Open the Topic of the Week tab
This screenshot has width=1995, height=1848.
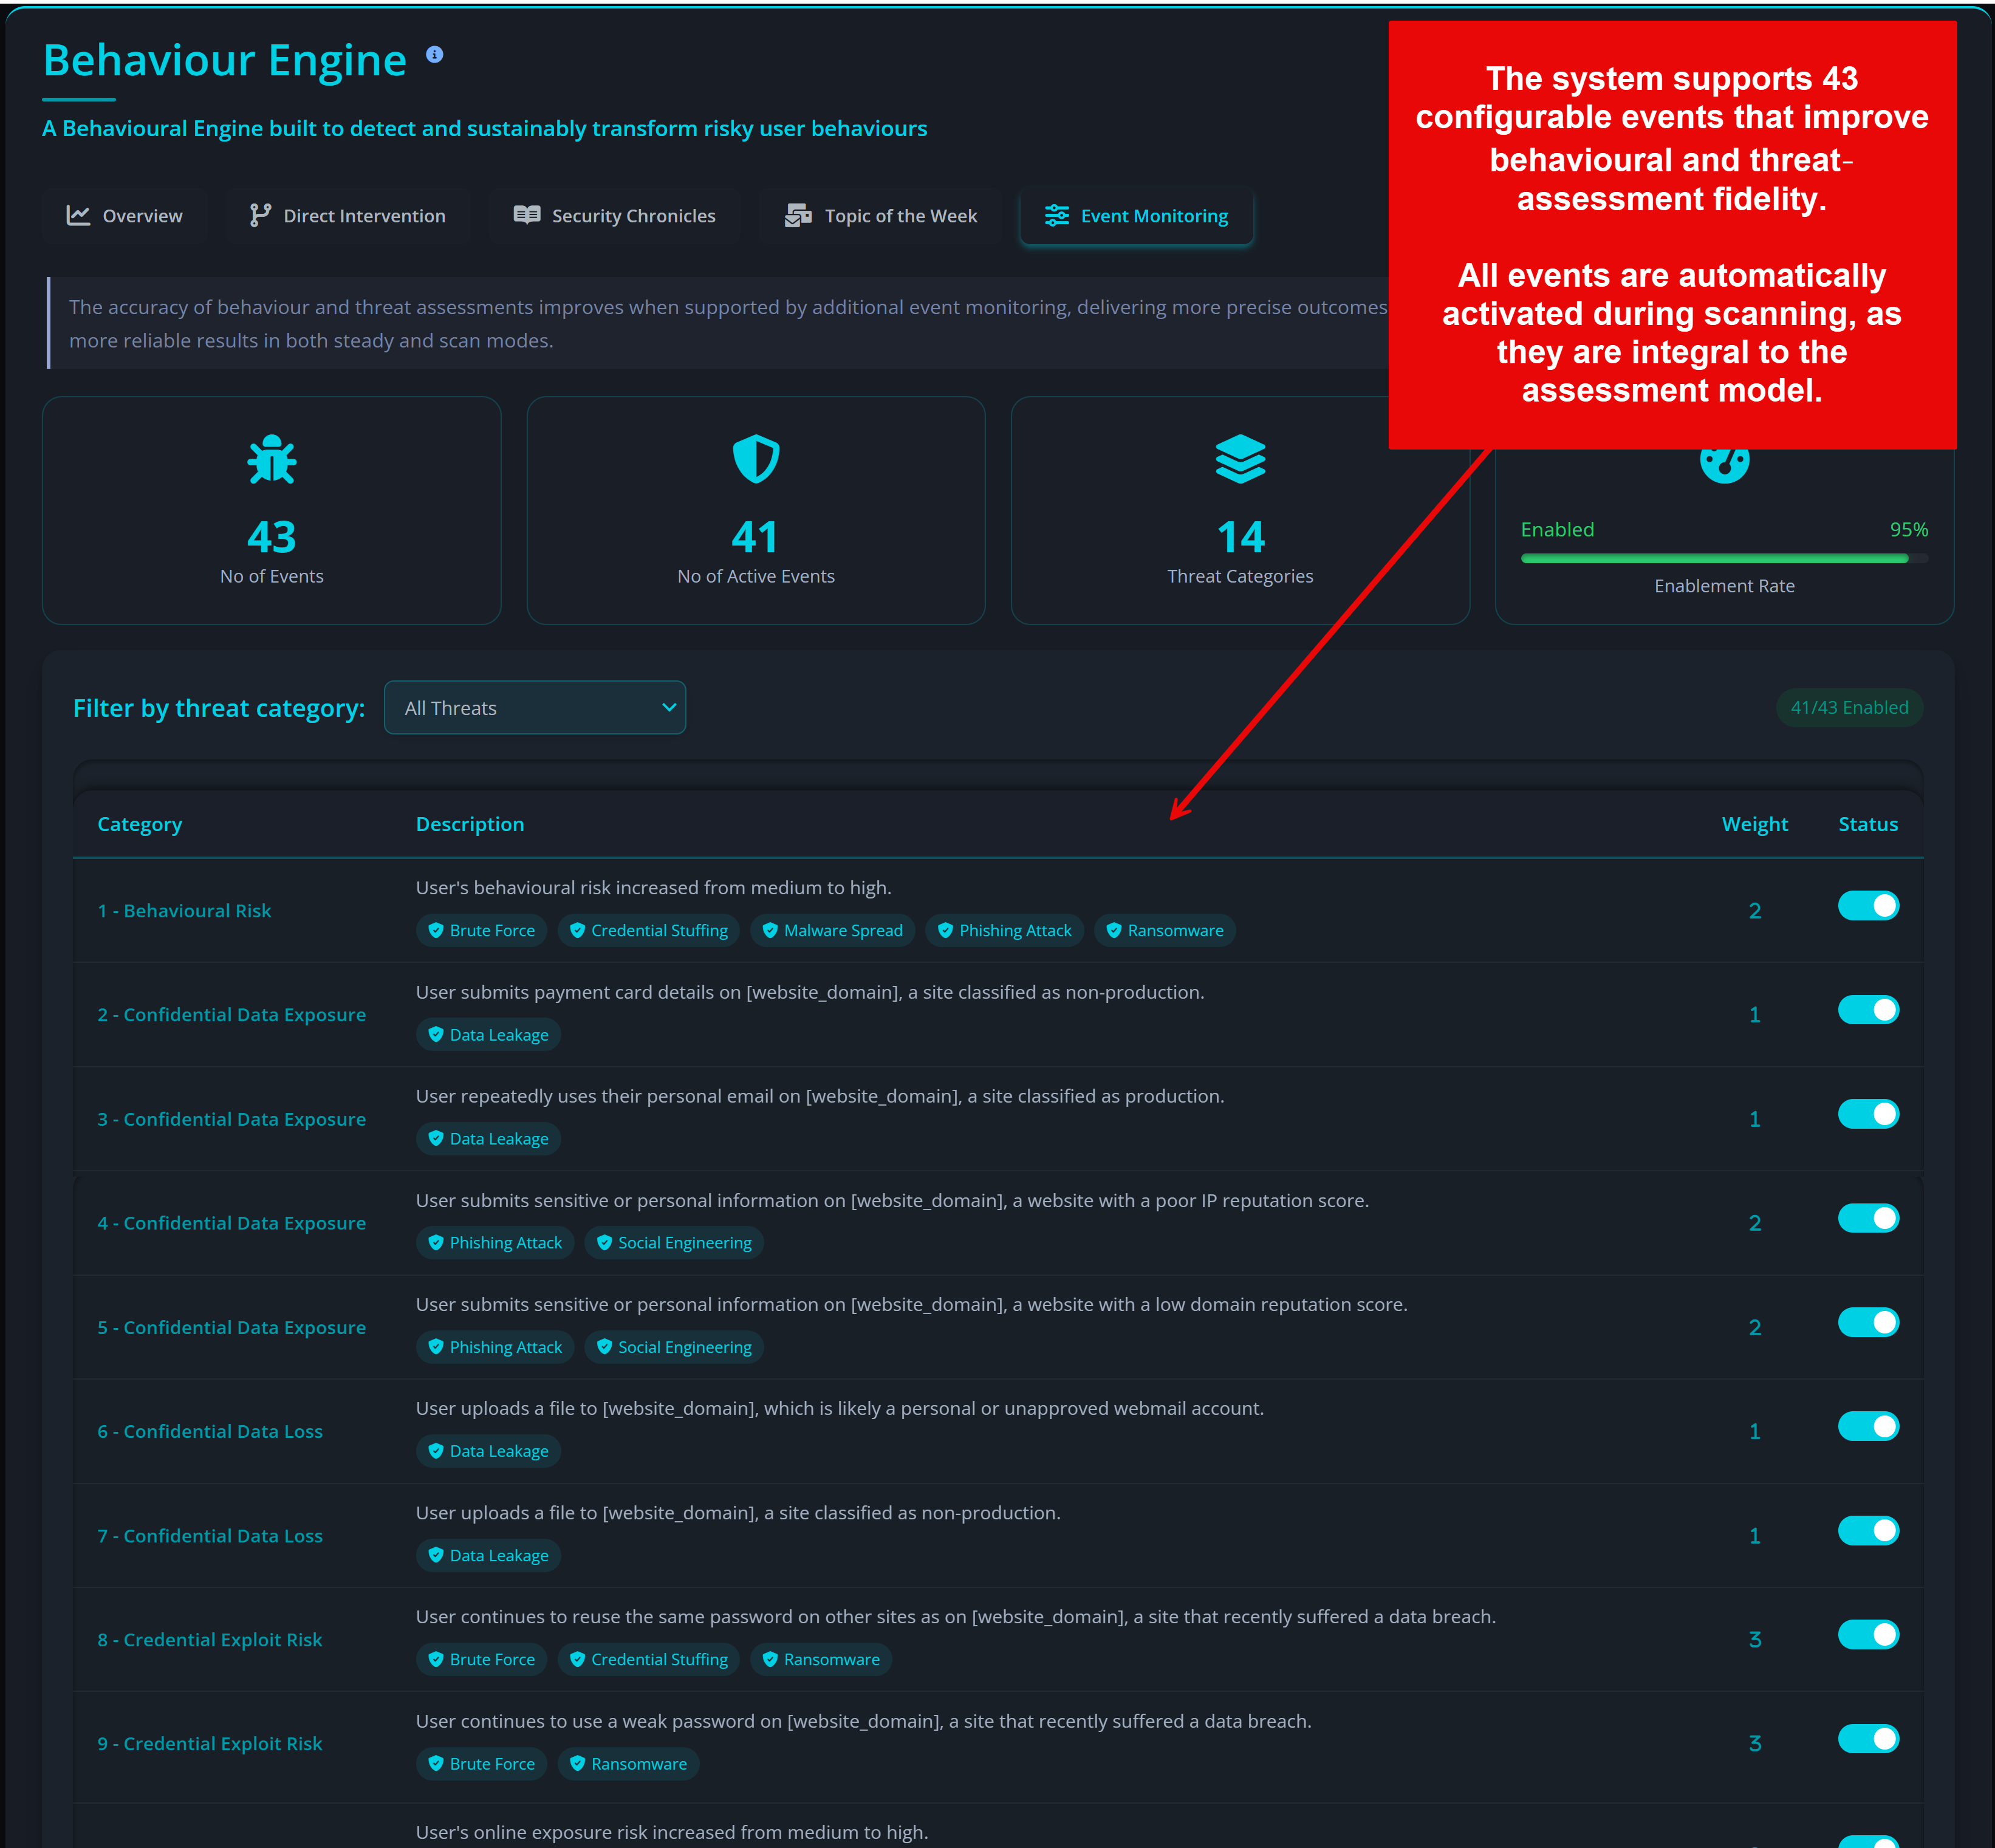click(x=879, y=215)
